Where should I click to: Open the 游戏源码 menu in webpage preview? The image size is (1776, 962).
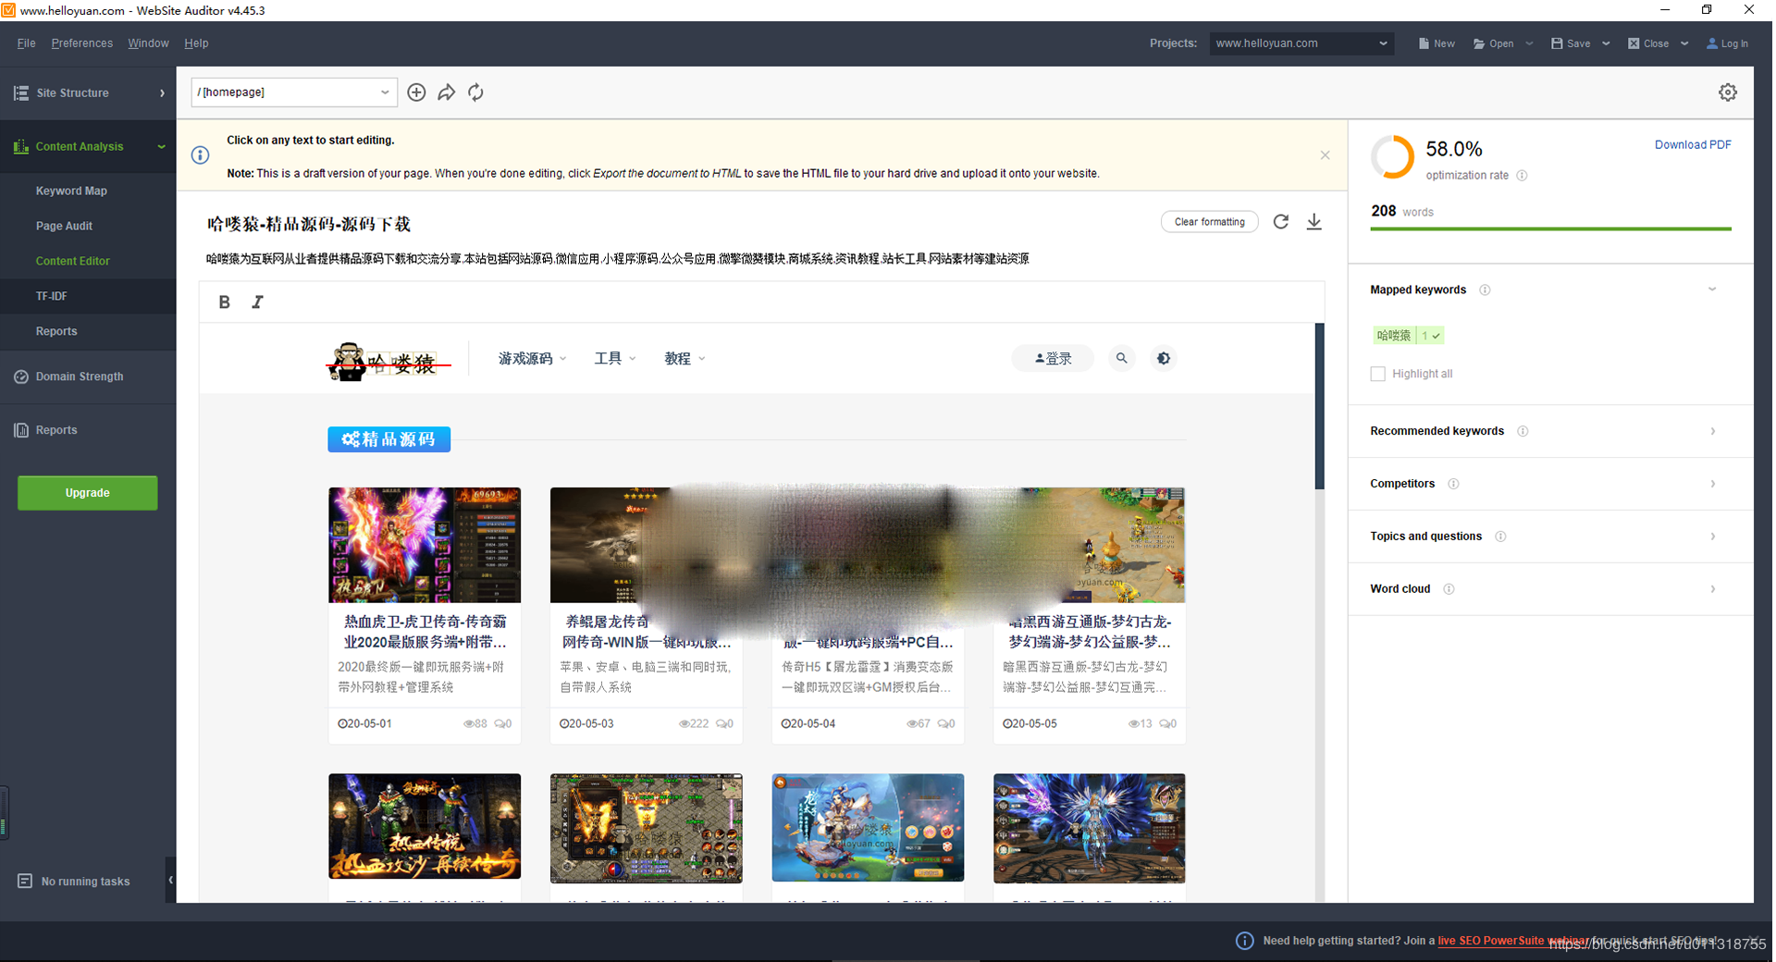532,358
